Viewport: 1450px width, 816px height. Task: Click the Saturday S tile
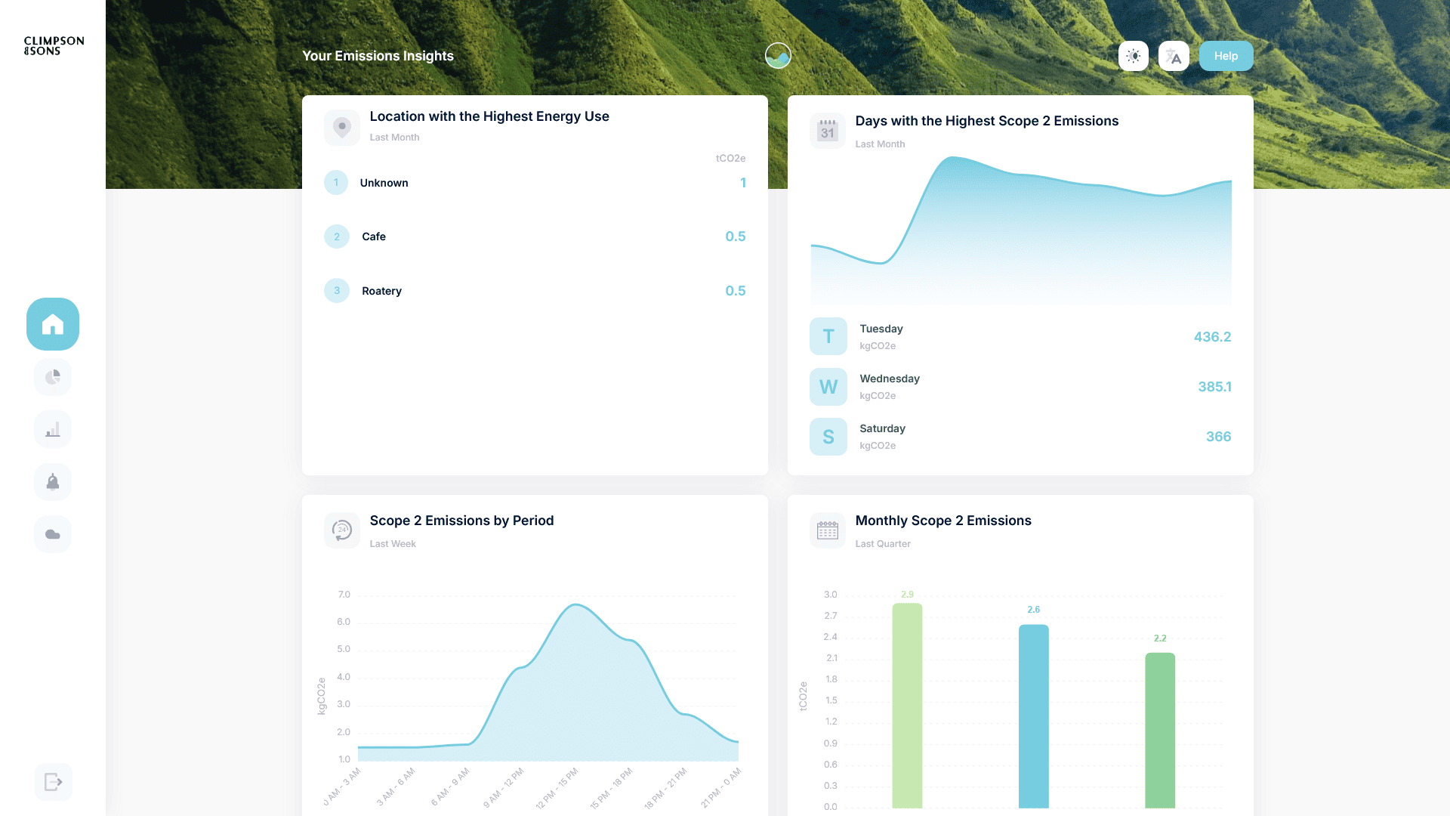click(828, 437)
